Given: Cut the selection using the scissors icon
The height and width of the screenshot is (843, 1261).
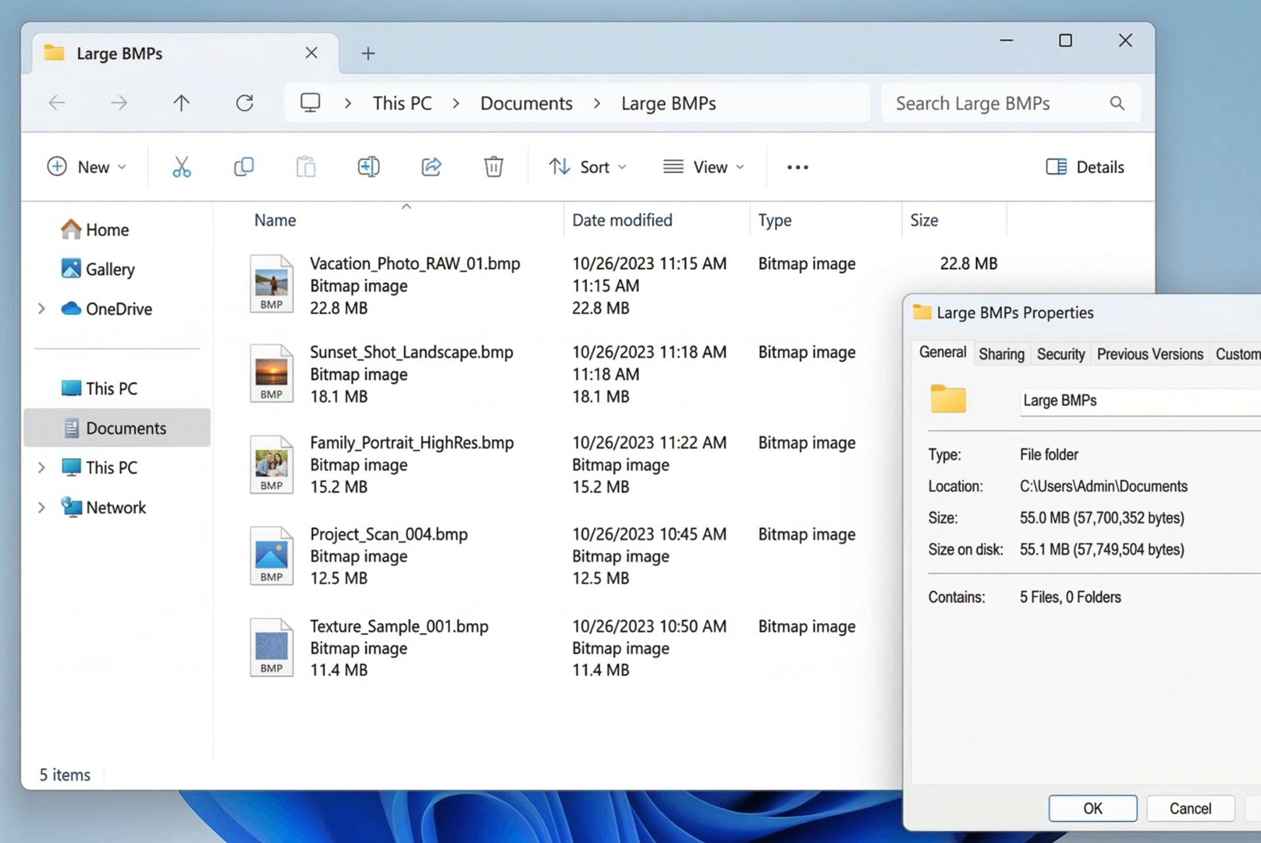Looking at the screenshot, I should pyautogui.click(x=181, y=166).
